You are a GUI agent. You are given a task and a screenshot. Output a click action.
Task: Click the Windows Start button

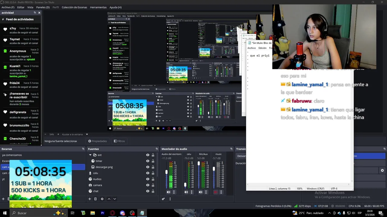[5, 213]
